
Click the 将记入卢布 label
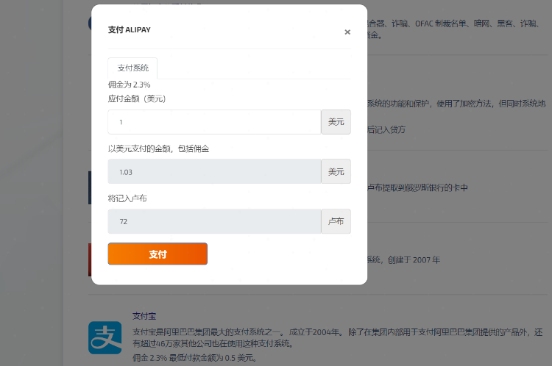(127, 198)
